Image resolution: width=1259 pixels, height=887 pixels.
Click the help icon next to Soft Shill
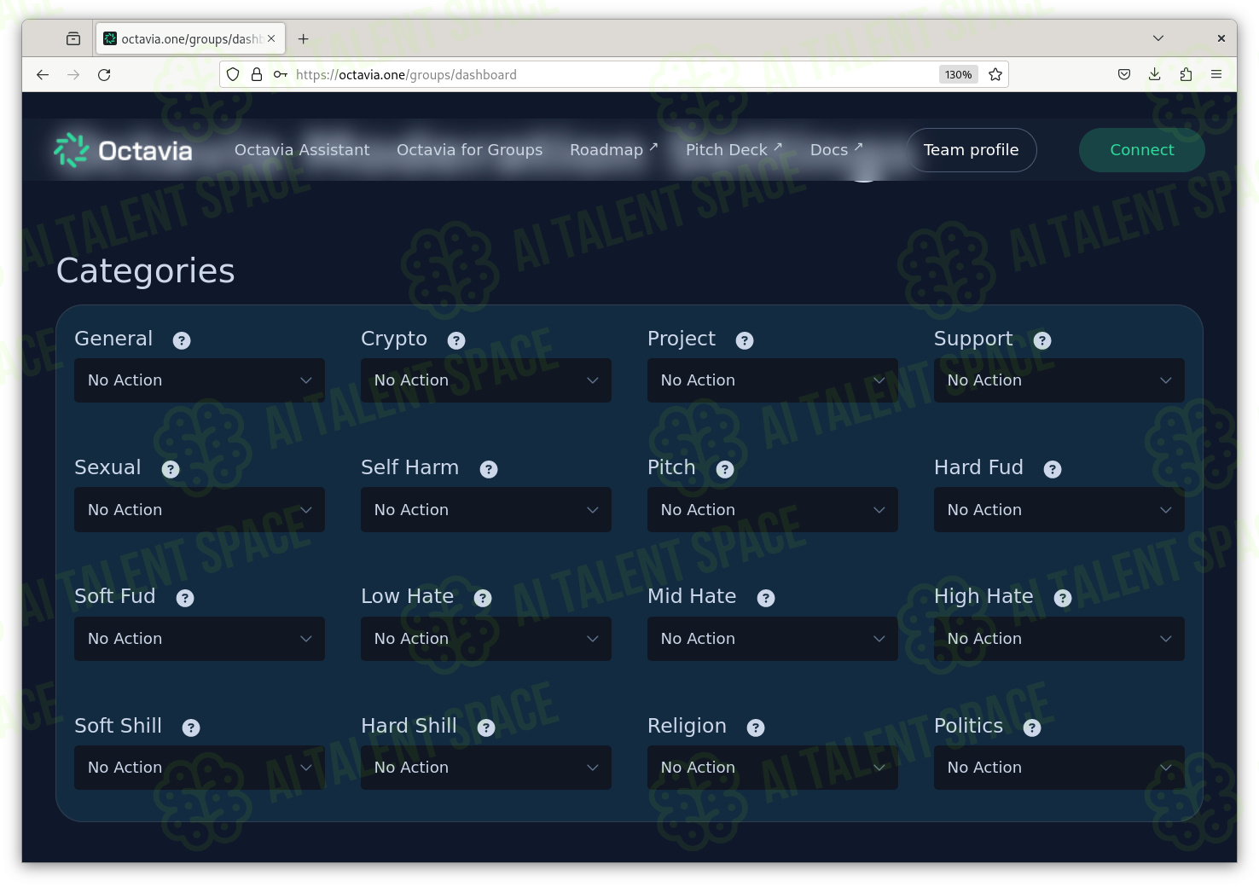point(191,728)
